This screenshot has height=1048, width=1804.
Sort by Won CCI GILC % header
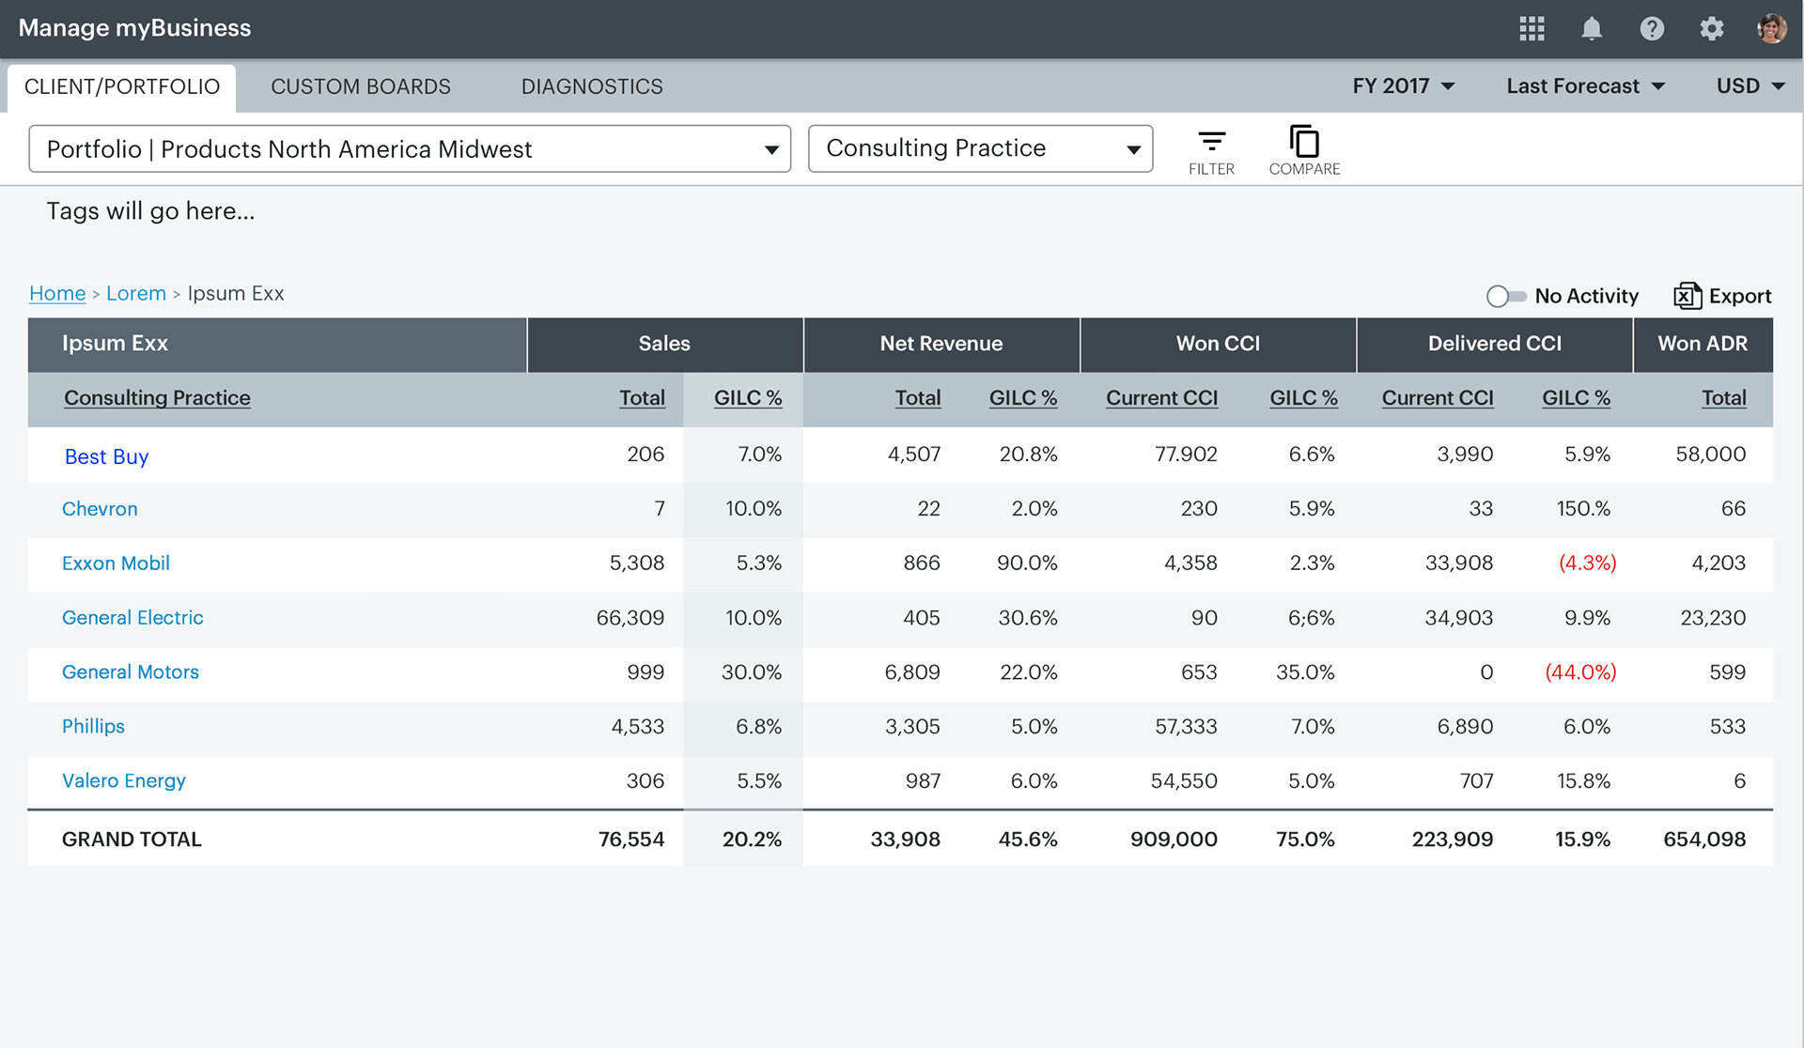point(1303,398)
